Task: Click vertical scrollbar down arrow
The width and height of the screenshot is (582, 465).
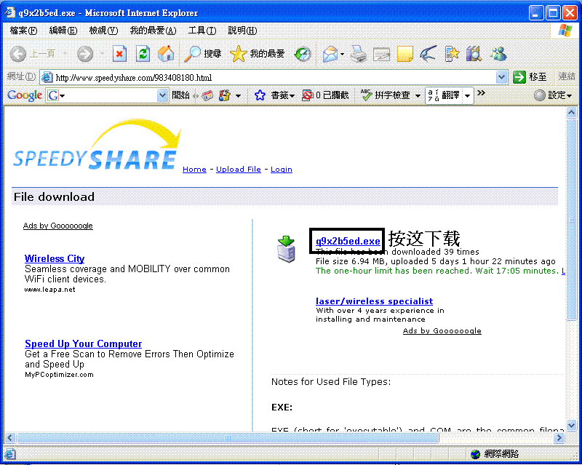Action: [571, 426]
